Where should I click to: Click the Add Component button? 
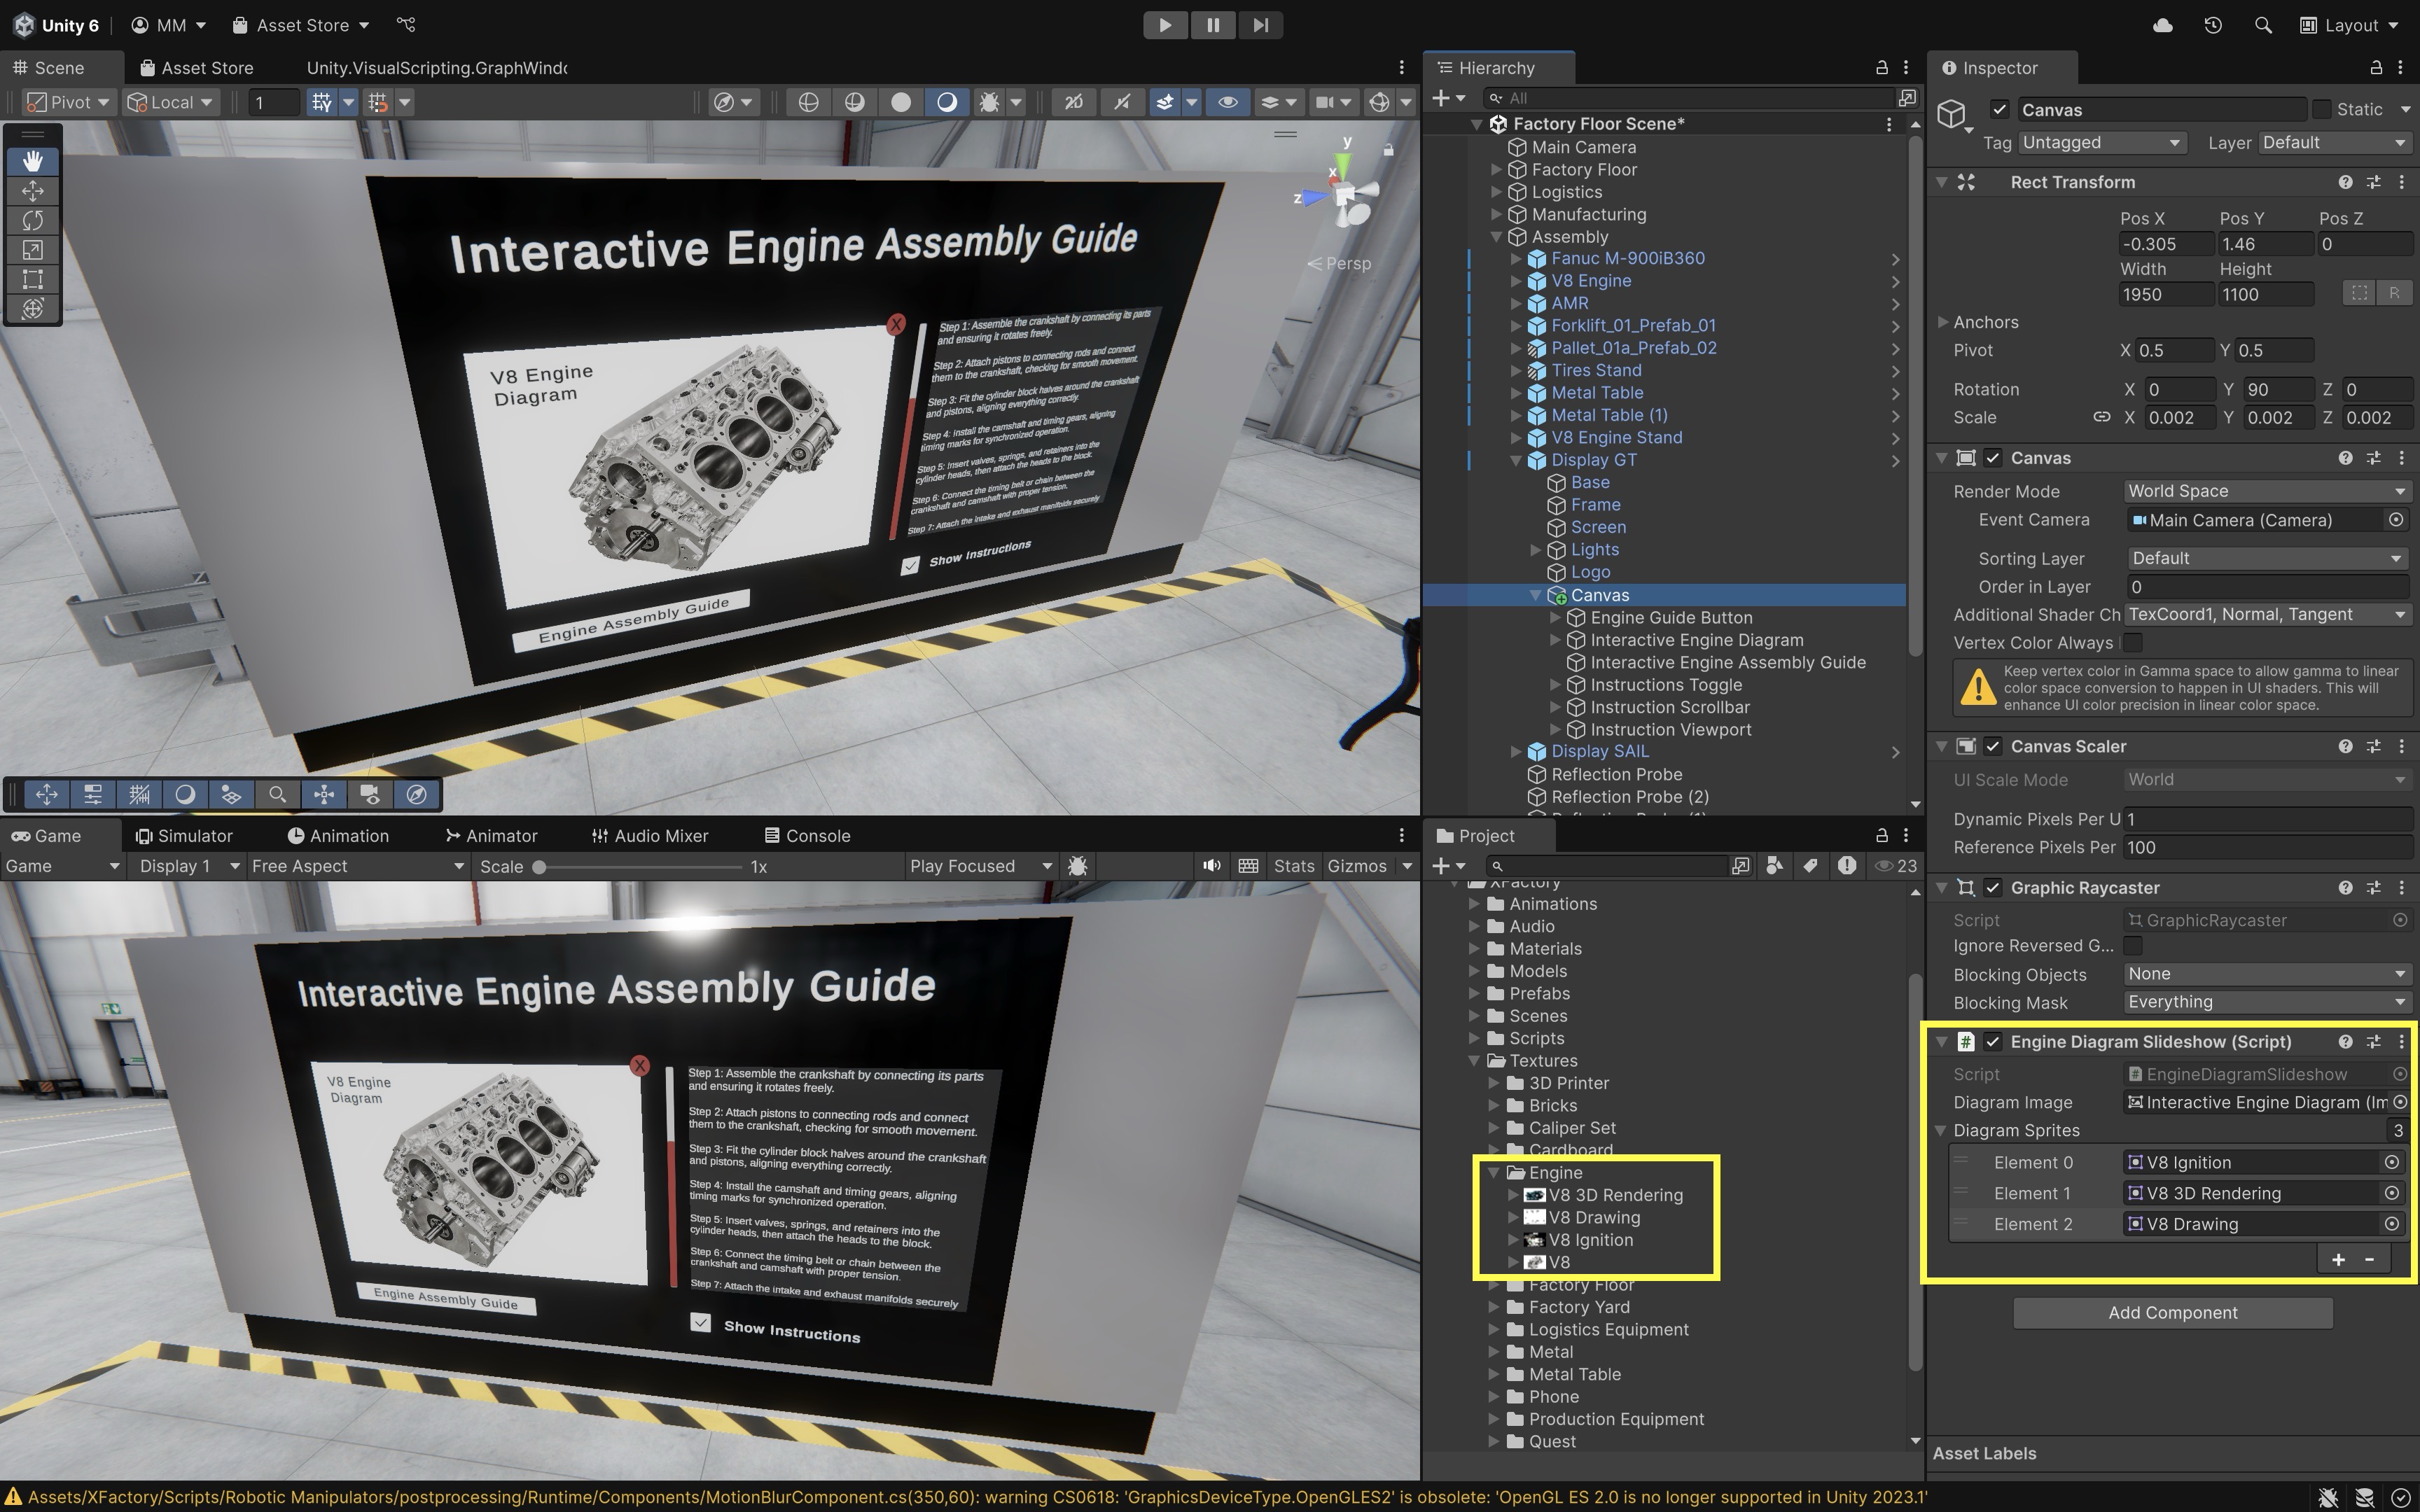point(2172,1313)
